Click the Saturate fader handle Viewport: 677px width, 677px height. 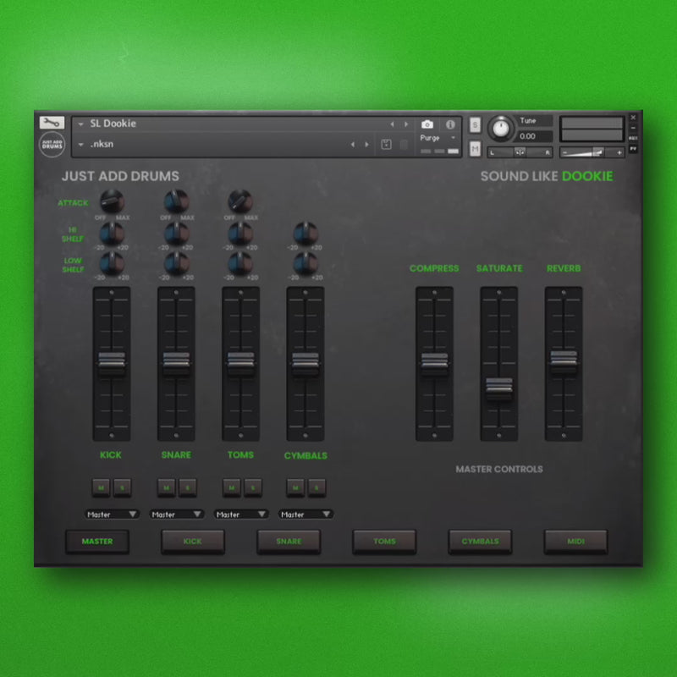pos(498,389)
